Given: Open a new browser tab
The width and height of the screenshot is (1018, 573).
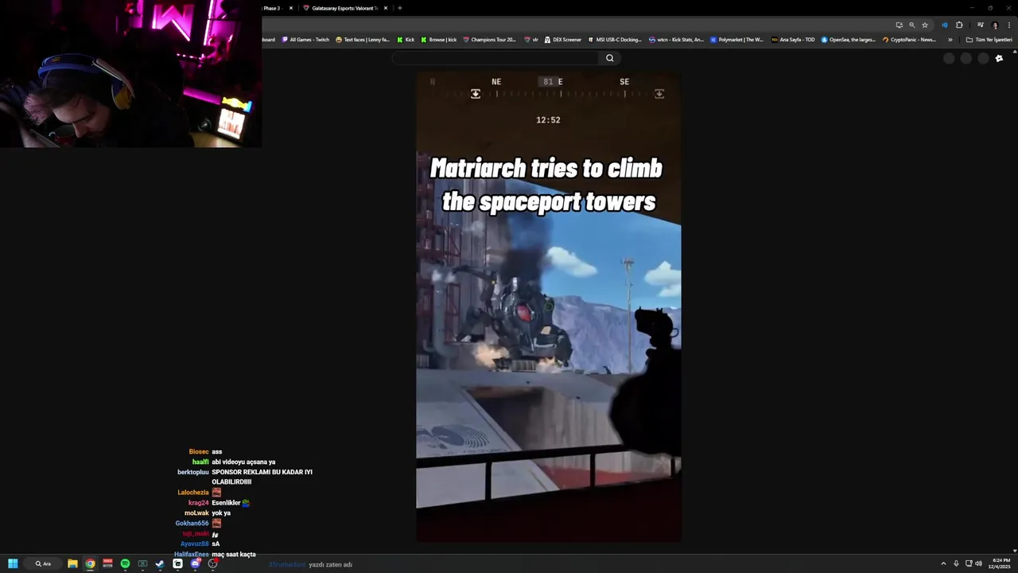Looking at the screenshot, I should point(399,8).
